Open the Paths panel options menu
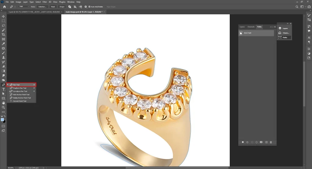Viewport: 312px width, 169px height. [x=275, y=27]
